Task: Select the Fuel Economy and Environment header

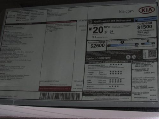Action: pos(112,21)
